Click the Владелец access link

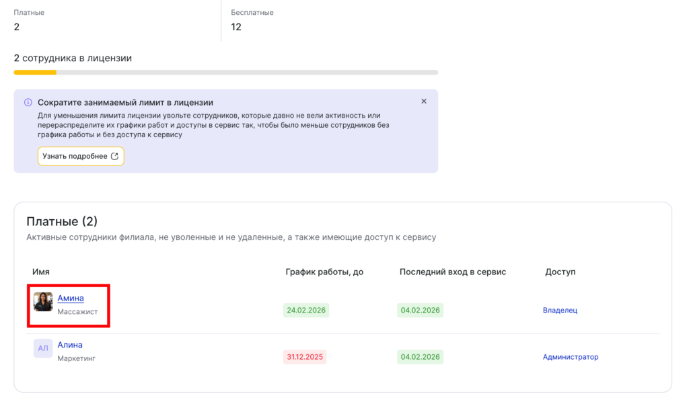coord(560,310)
